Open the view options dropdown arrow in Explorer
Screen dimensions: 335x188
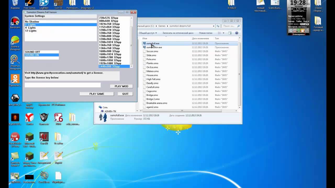224,33
